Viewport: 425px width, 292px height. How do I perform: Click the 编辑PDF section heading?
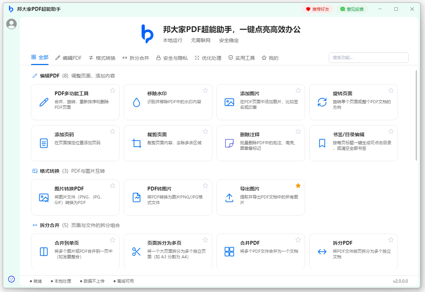point(50,76)
